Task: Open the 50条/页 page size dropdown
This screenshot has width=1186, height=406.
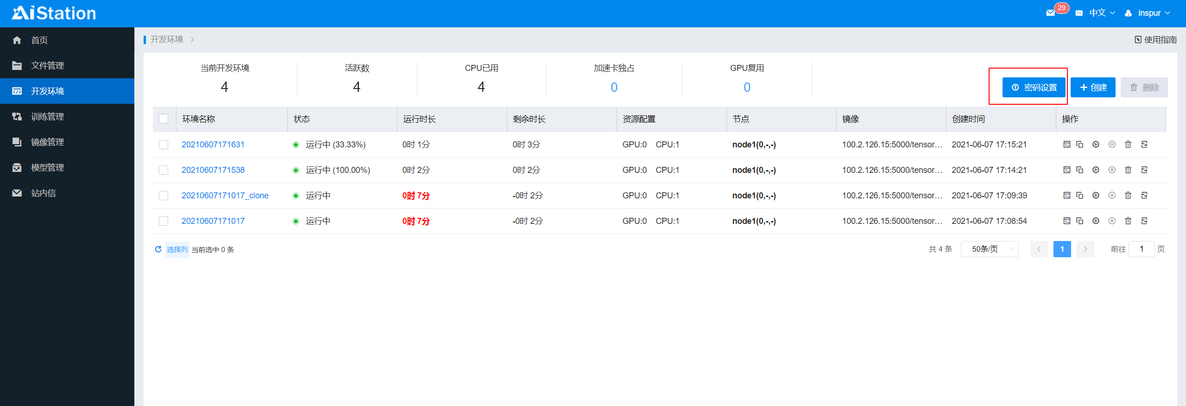Action: click(989, 249)
